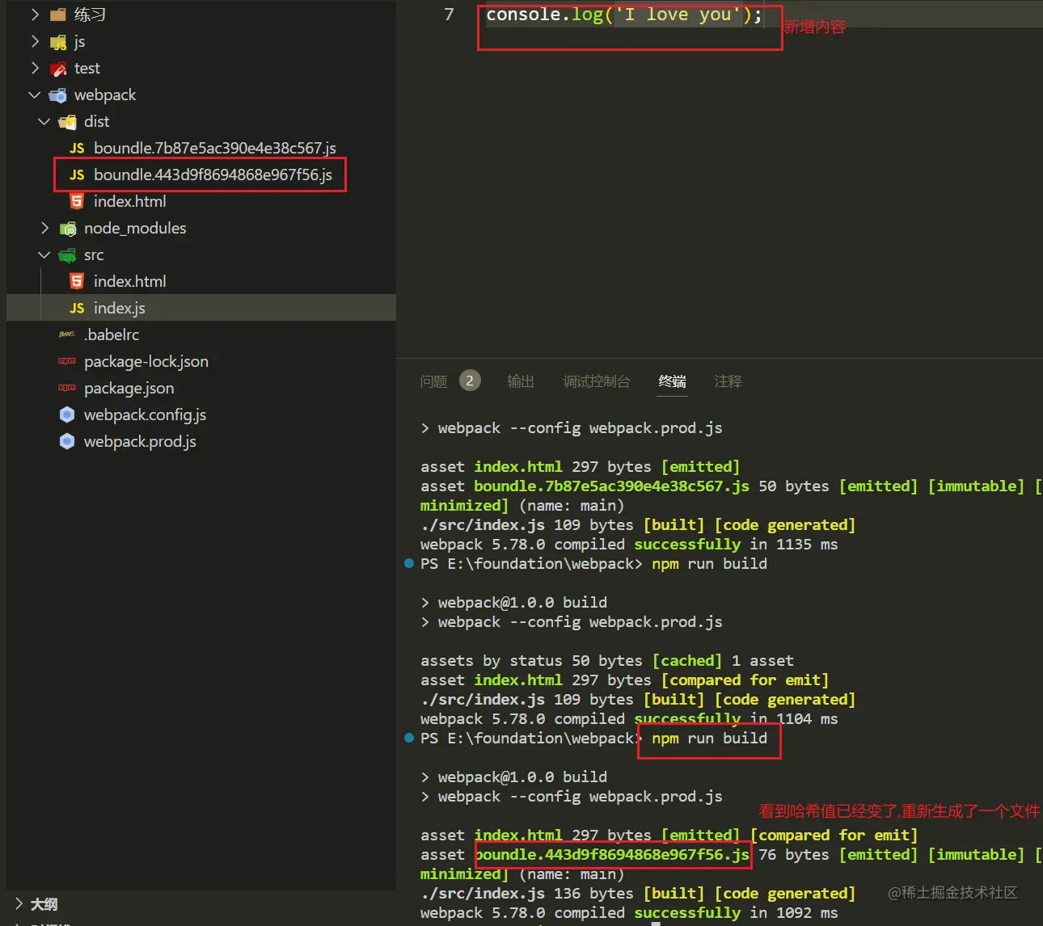This screenshot has width=1043, height=926.
Task: Click the 练习 folder icon
Action: pos(58,15)
